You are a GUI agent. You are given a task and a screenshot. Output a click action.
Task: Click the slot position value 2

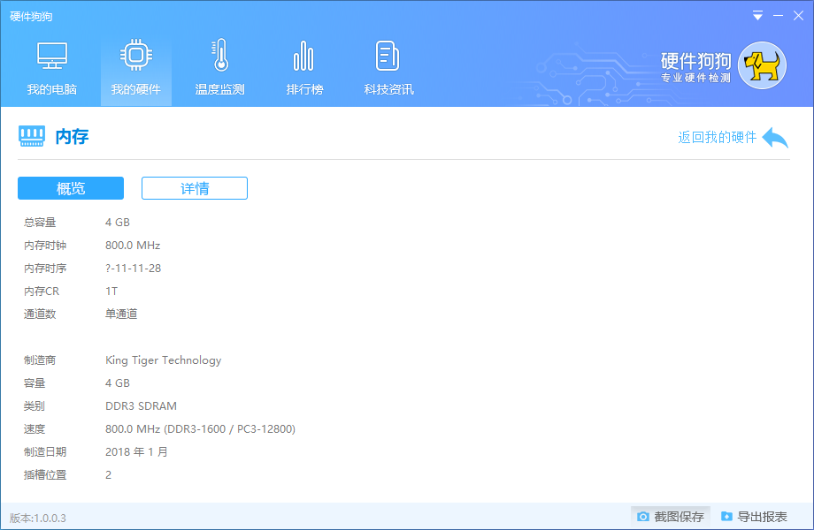tap(109, 474)
